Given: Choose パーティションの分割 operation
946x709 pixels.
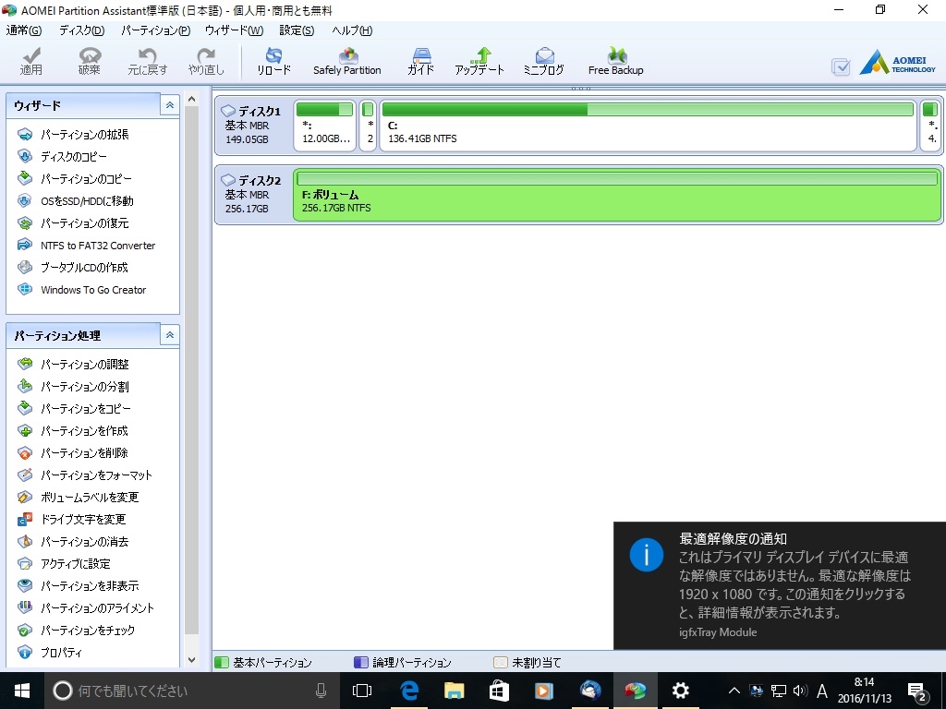Looking at the screenshot, I should click(73, 387).
